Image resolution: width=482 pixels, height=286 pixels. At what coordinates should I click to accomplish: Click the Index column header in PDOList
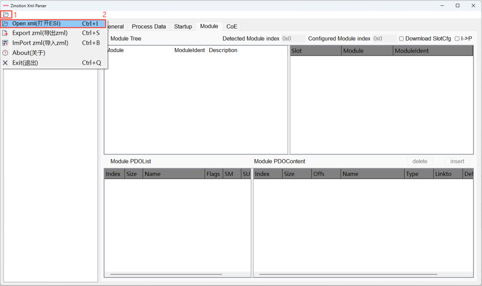coord(114,174)
